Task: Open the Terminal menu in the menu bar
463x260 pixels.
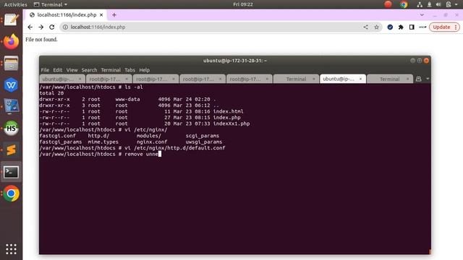Action: click(111, 70)
